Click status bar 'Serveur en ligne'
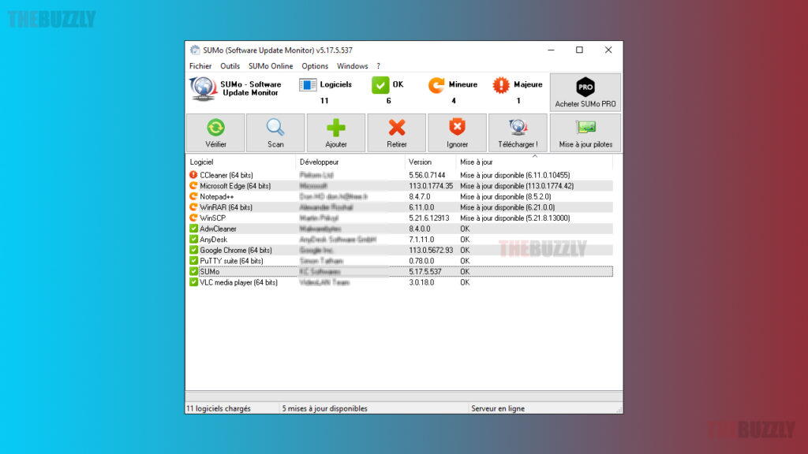Screen dimensions: 808x454 tap(498, 408)
